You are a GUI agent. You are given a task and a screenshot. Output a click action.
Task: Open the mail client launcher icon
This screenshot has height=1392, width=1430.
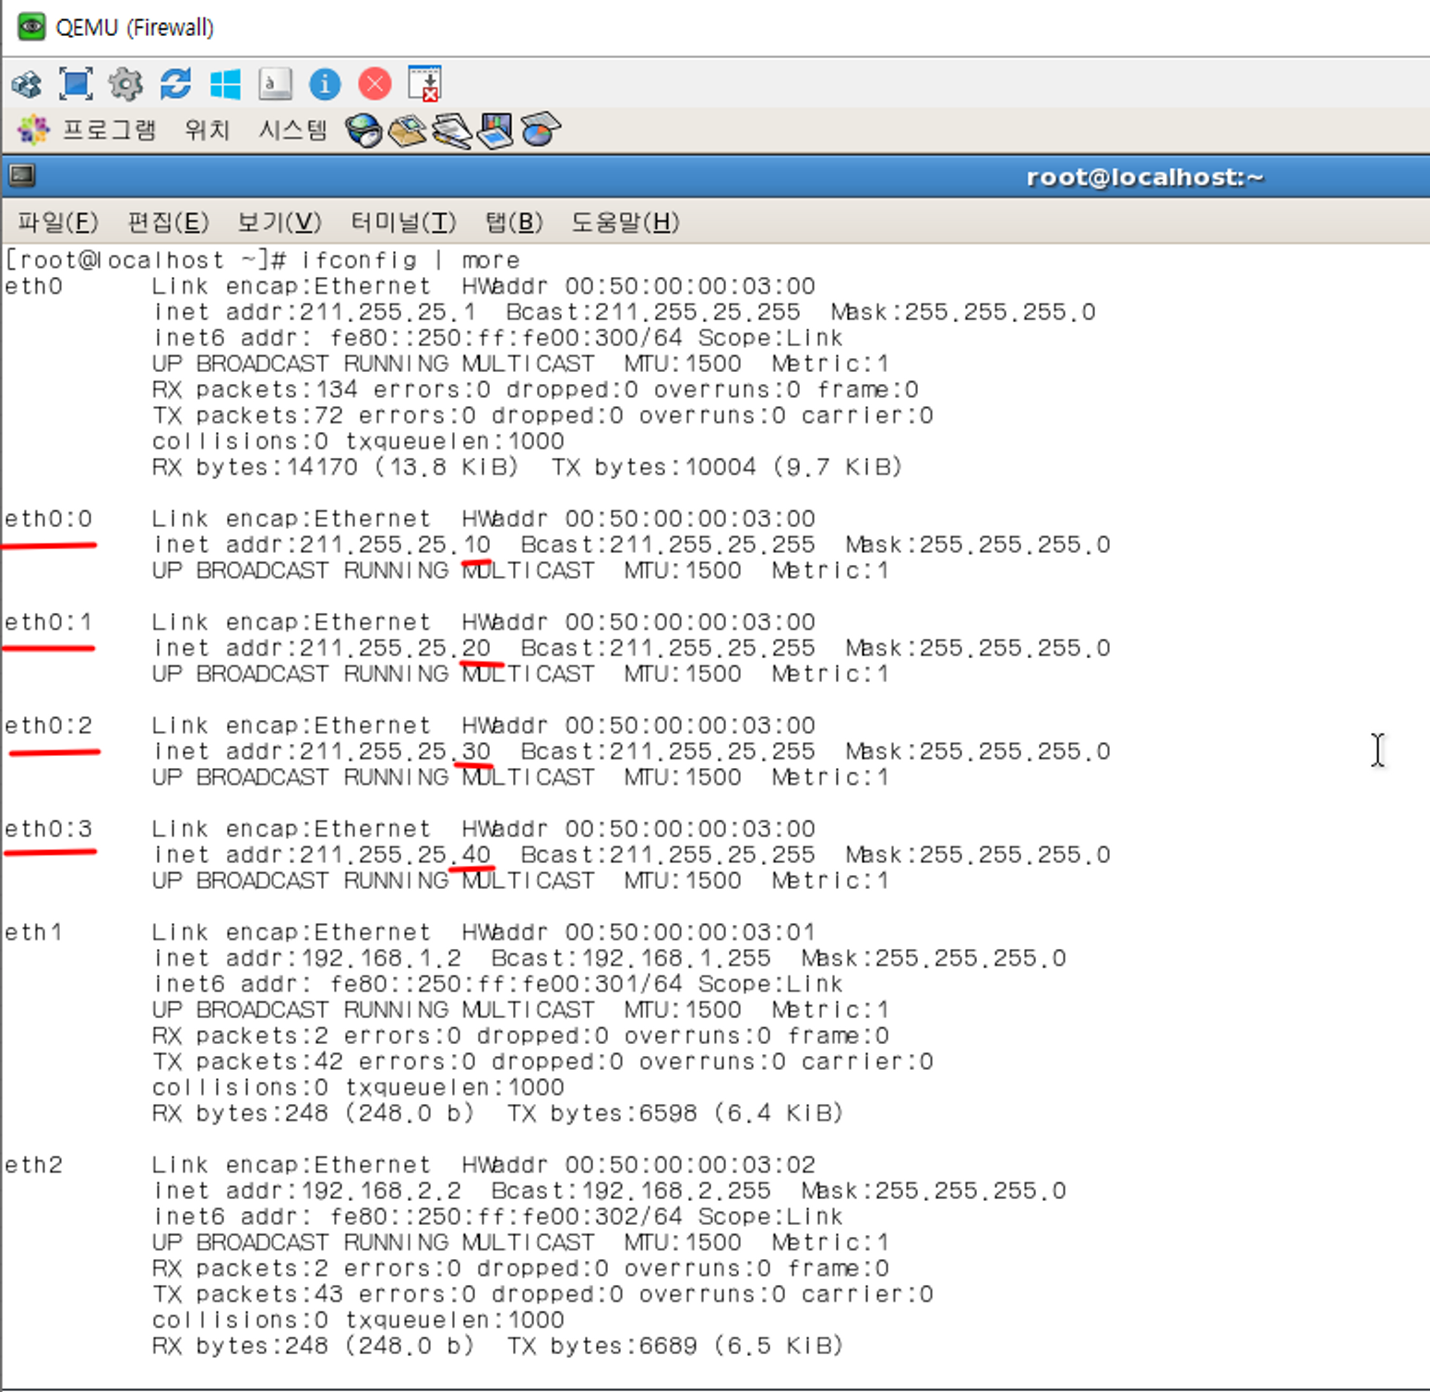click(x=408, y=130)
